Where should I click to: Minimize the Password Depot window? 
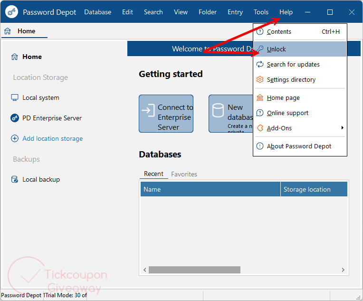308,12
